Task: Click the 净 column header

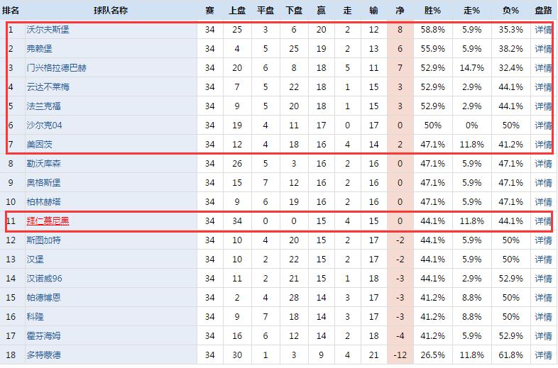Action: tap(400, 11)
